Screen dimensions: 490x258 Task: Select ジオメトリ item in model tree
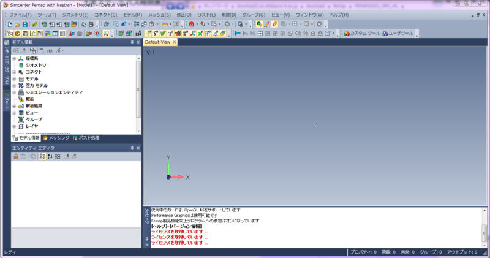(x=36, y=65)
